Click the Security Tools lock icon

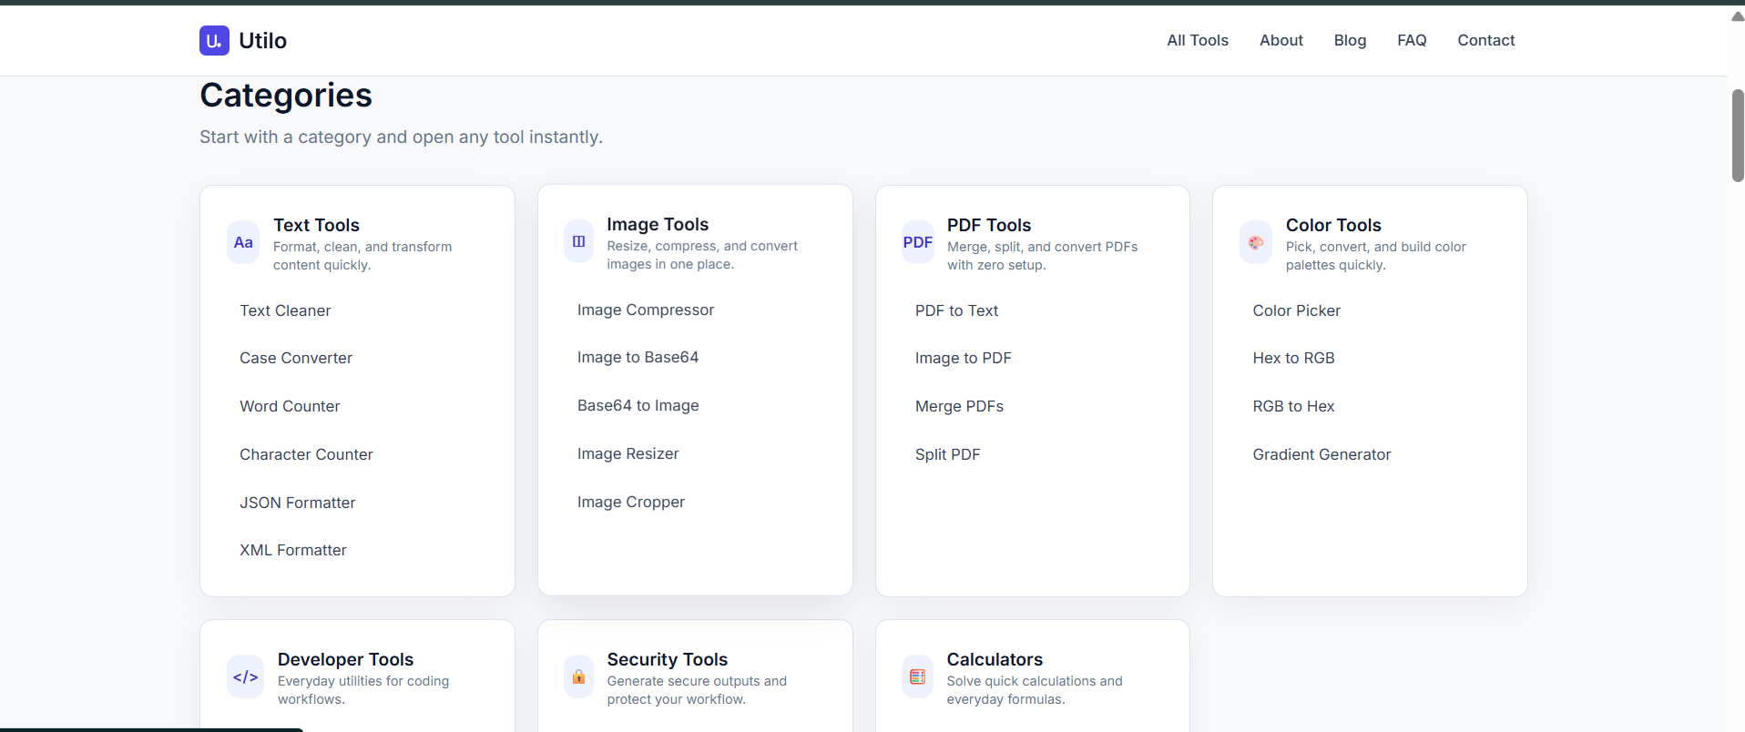[578, 676]
